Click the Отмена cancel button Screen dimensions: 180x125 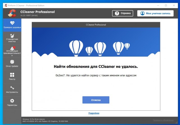[96, 100]
